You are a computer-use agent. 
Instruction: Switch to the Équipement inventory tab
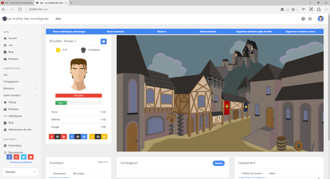[x=59, y=174]
